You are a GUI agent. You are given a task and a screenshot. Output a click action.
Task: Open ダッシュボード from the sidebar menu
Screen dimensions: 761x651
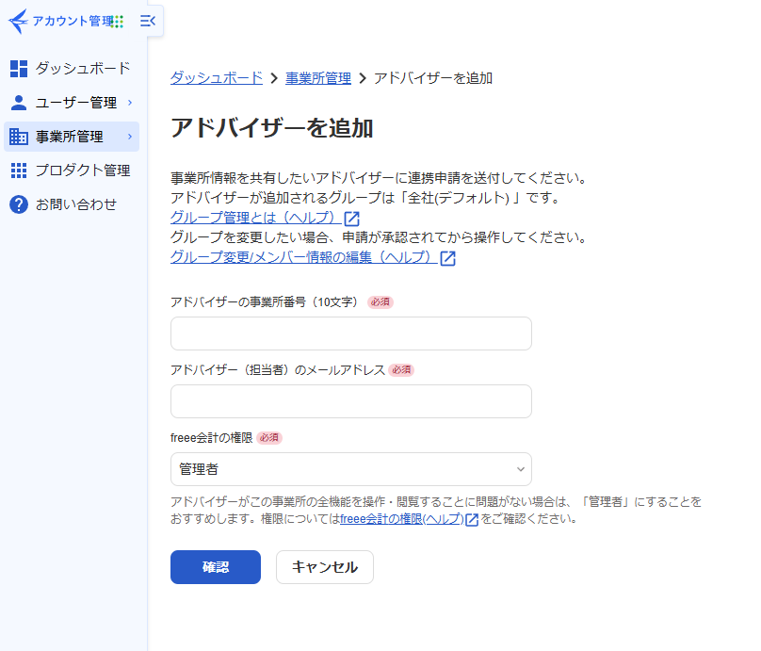[x=83, y=69]
